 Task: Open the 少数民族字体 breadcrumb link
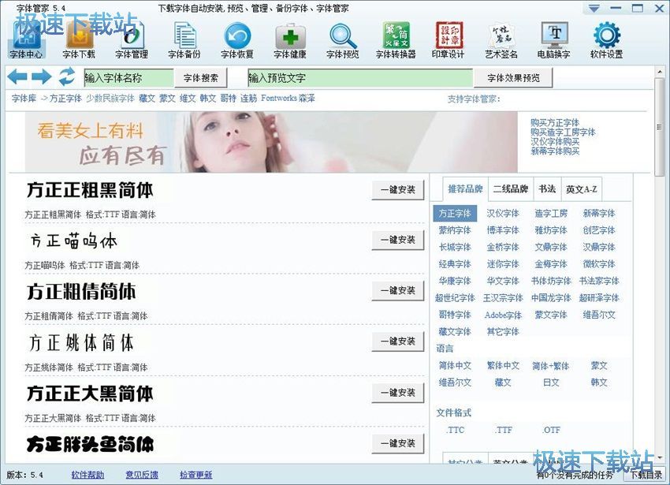(110, 99)
